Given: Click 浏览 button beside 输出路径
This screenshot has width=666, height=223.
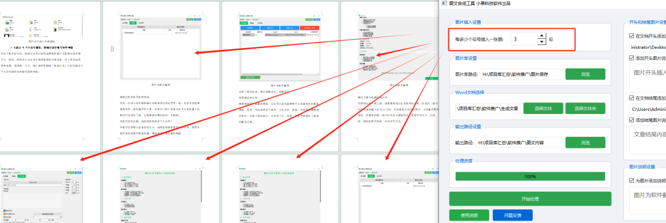Looking at the screenshot, I should click(x=585, y=142).
